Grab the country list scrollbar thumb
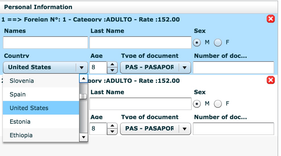The image size is (281, 156). click(x=83, y=97)
